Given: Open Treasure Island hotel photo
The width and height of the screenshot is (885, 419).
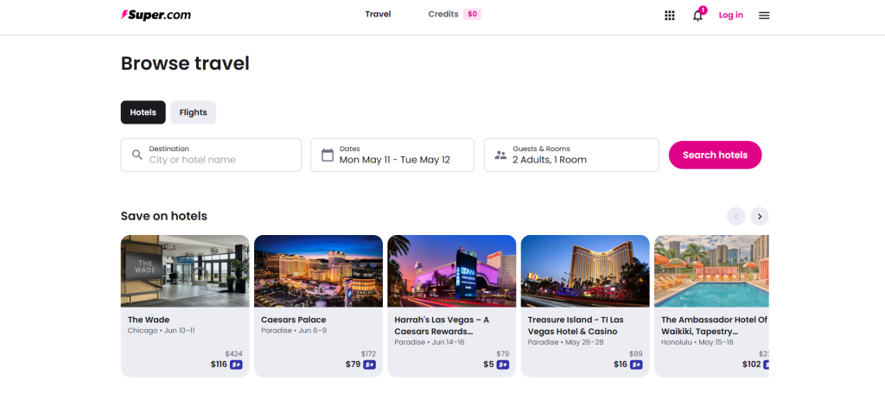Looking at the screenshot, I should pos(585,271).
